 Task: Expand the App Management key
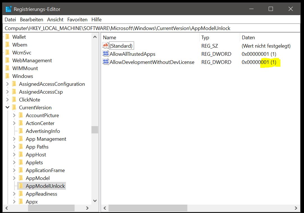tap(14, 139)
